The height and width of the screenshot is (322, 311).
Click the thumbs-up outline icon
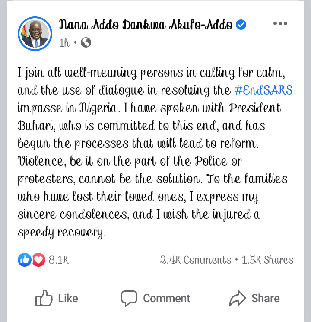point(44,298)
